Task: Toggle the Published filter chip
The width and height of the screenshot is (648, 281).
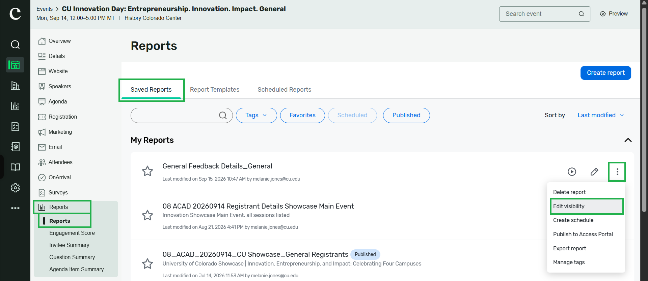Action: [x=406, y=115]
